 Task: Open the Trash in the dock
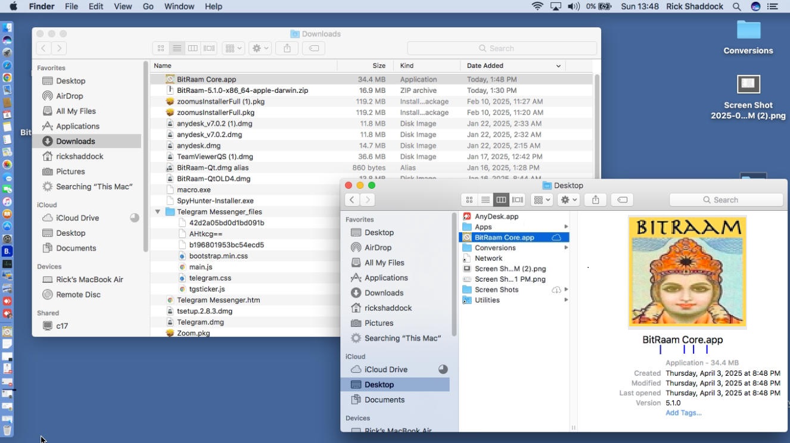point(7,430)
